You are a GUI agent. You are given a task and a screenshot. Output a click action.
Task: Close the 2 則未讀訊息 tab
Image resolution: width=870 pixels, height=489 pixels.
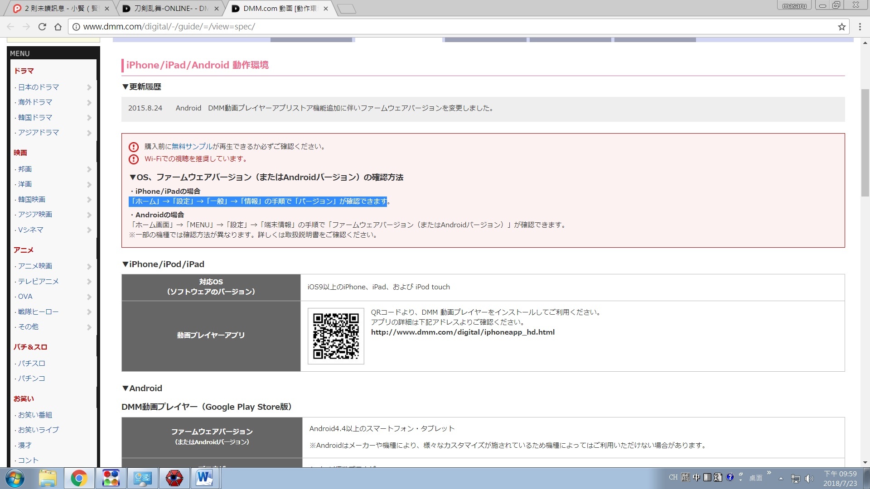107,9
